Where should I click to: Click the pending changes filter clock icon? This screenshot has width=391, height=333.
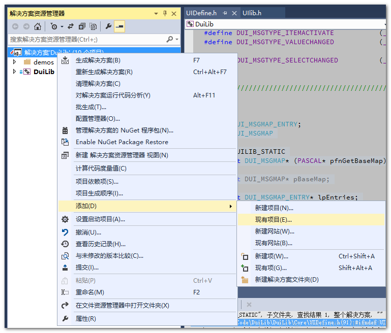(54, 26)
